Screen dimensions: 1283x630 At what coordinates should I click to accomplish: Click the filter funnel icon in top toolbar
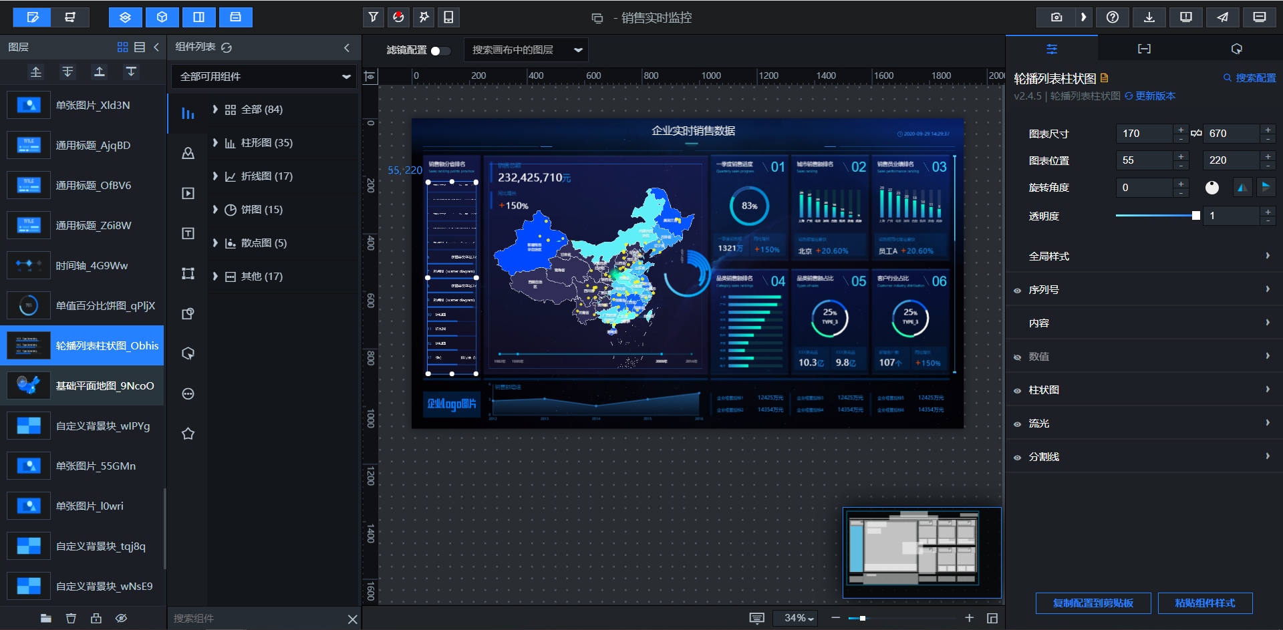[x=374, y=17]
